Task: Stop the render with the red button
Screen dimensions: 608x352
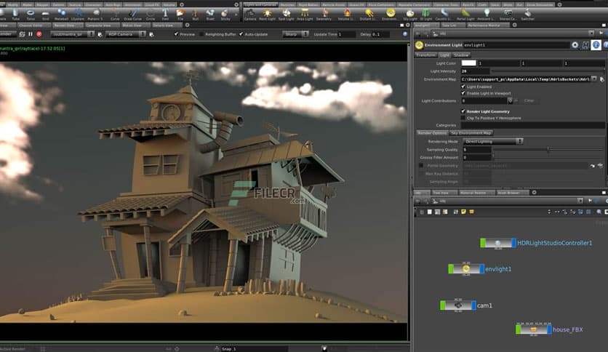Action: (x=39, y=34)
